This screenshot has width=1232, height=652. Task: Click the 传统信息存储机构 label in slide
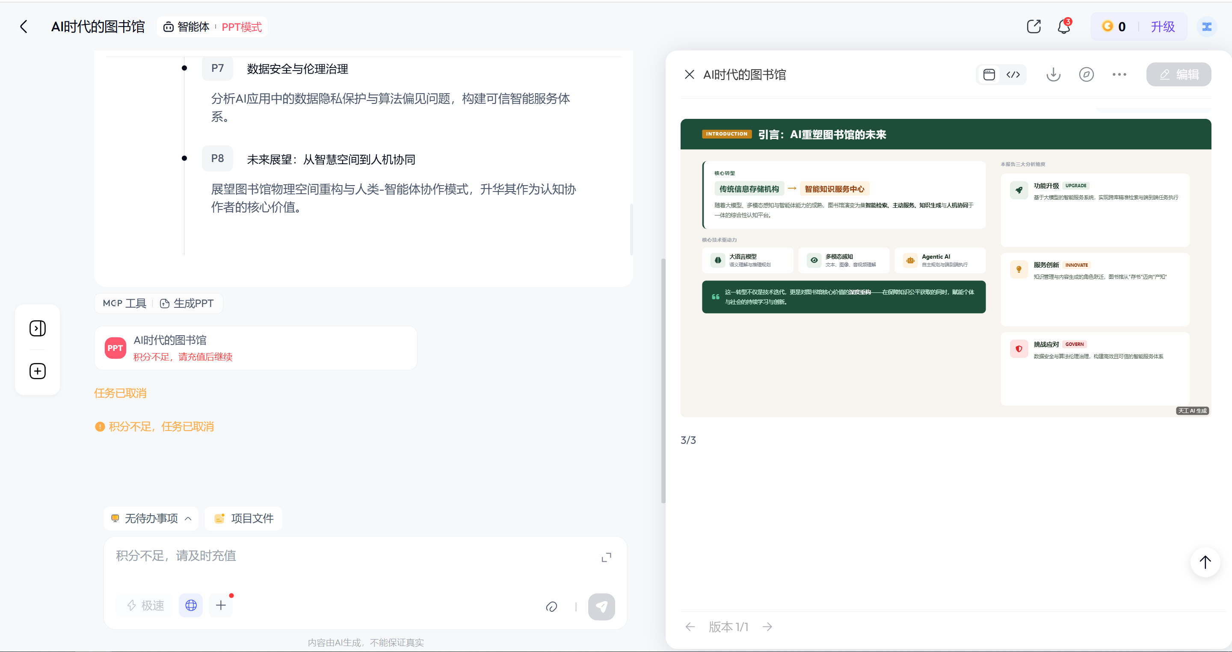[749, 189]
